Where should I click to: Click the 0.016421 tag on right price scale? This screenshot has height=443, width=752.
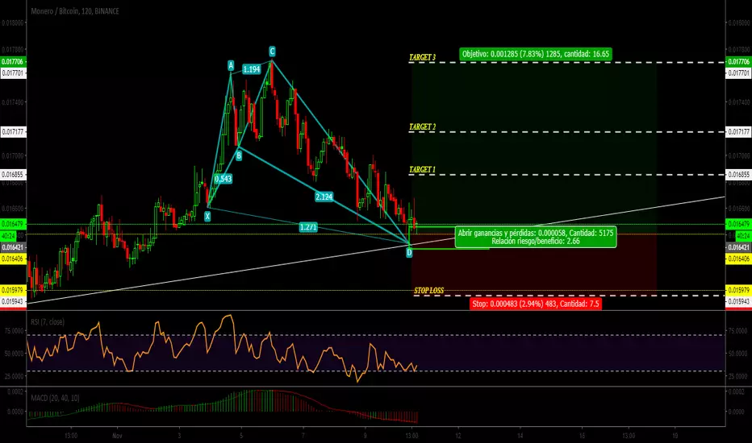pyautogui.click(x=738, y=247)
